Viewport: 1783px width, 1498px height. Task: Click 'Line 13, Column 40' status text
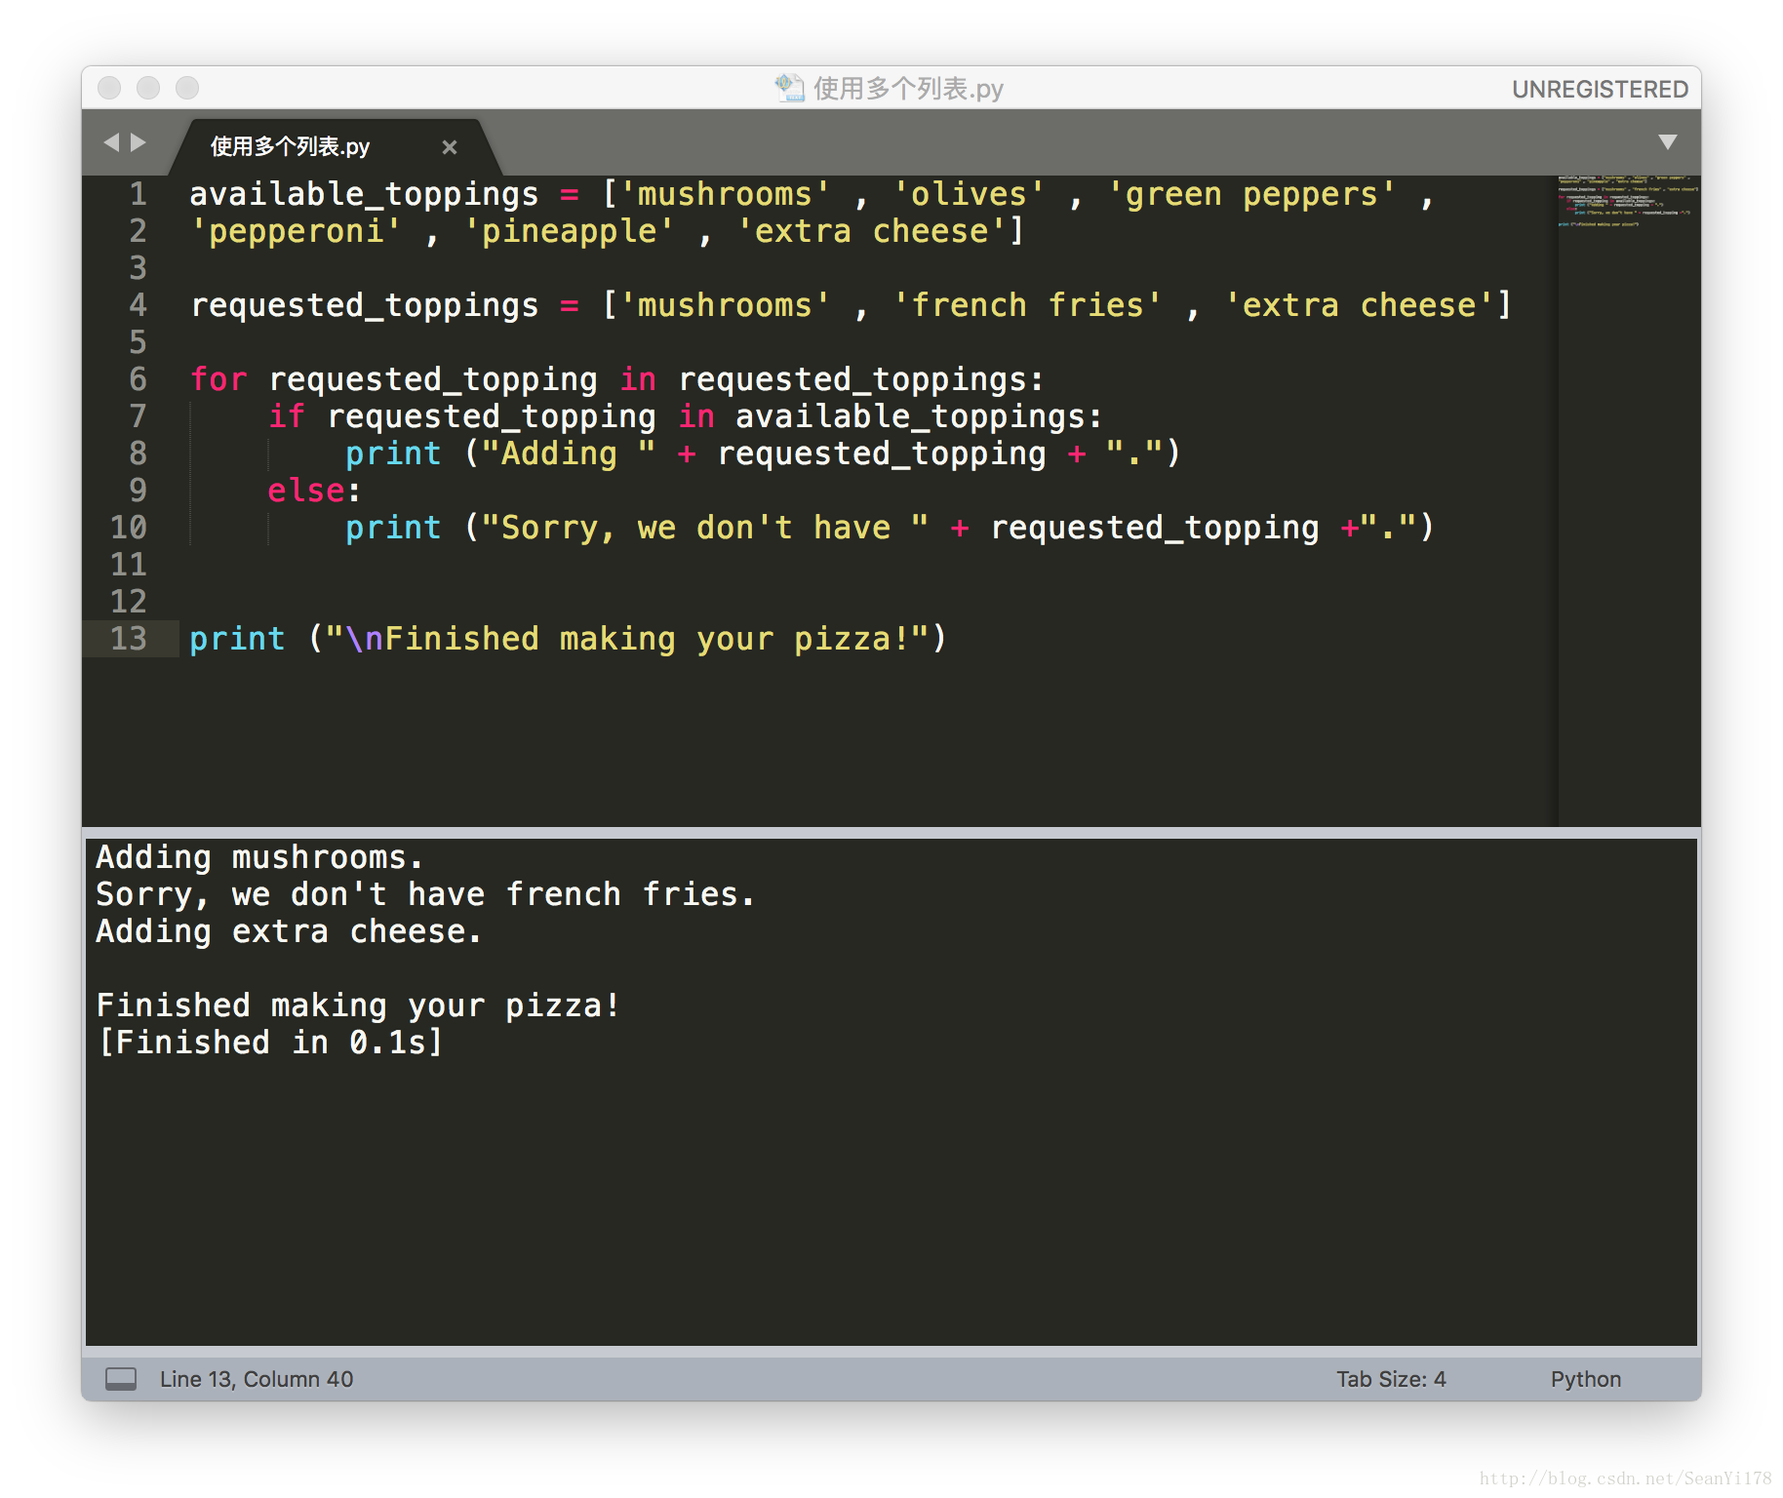click(x=257, y=1379)
